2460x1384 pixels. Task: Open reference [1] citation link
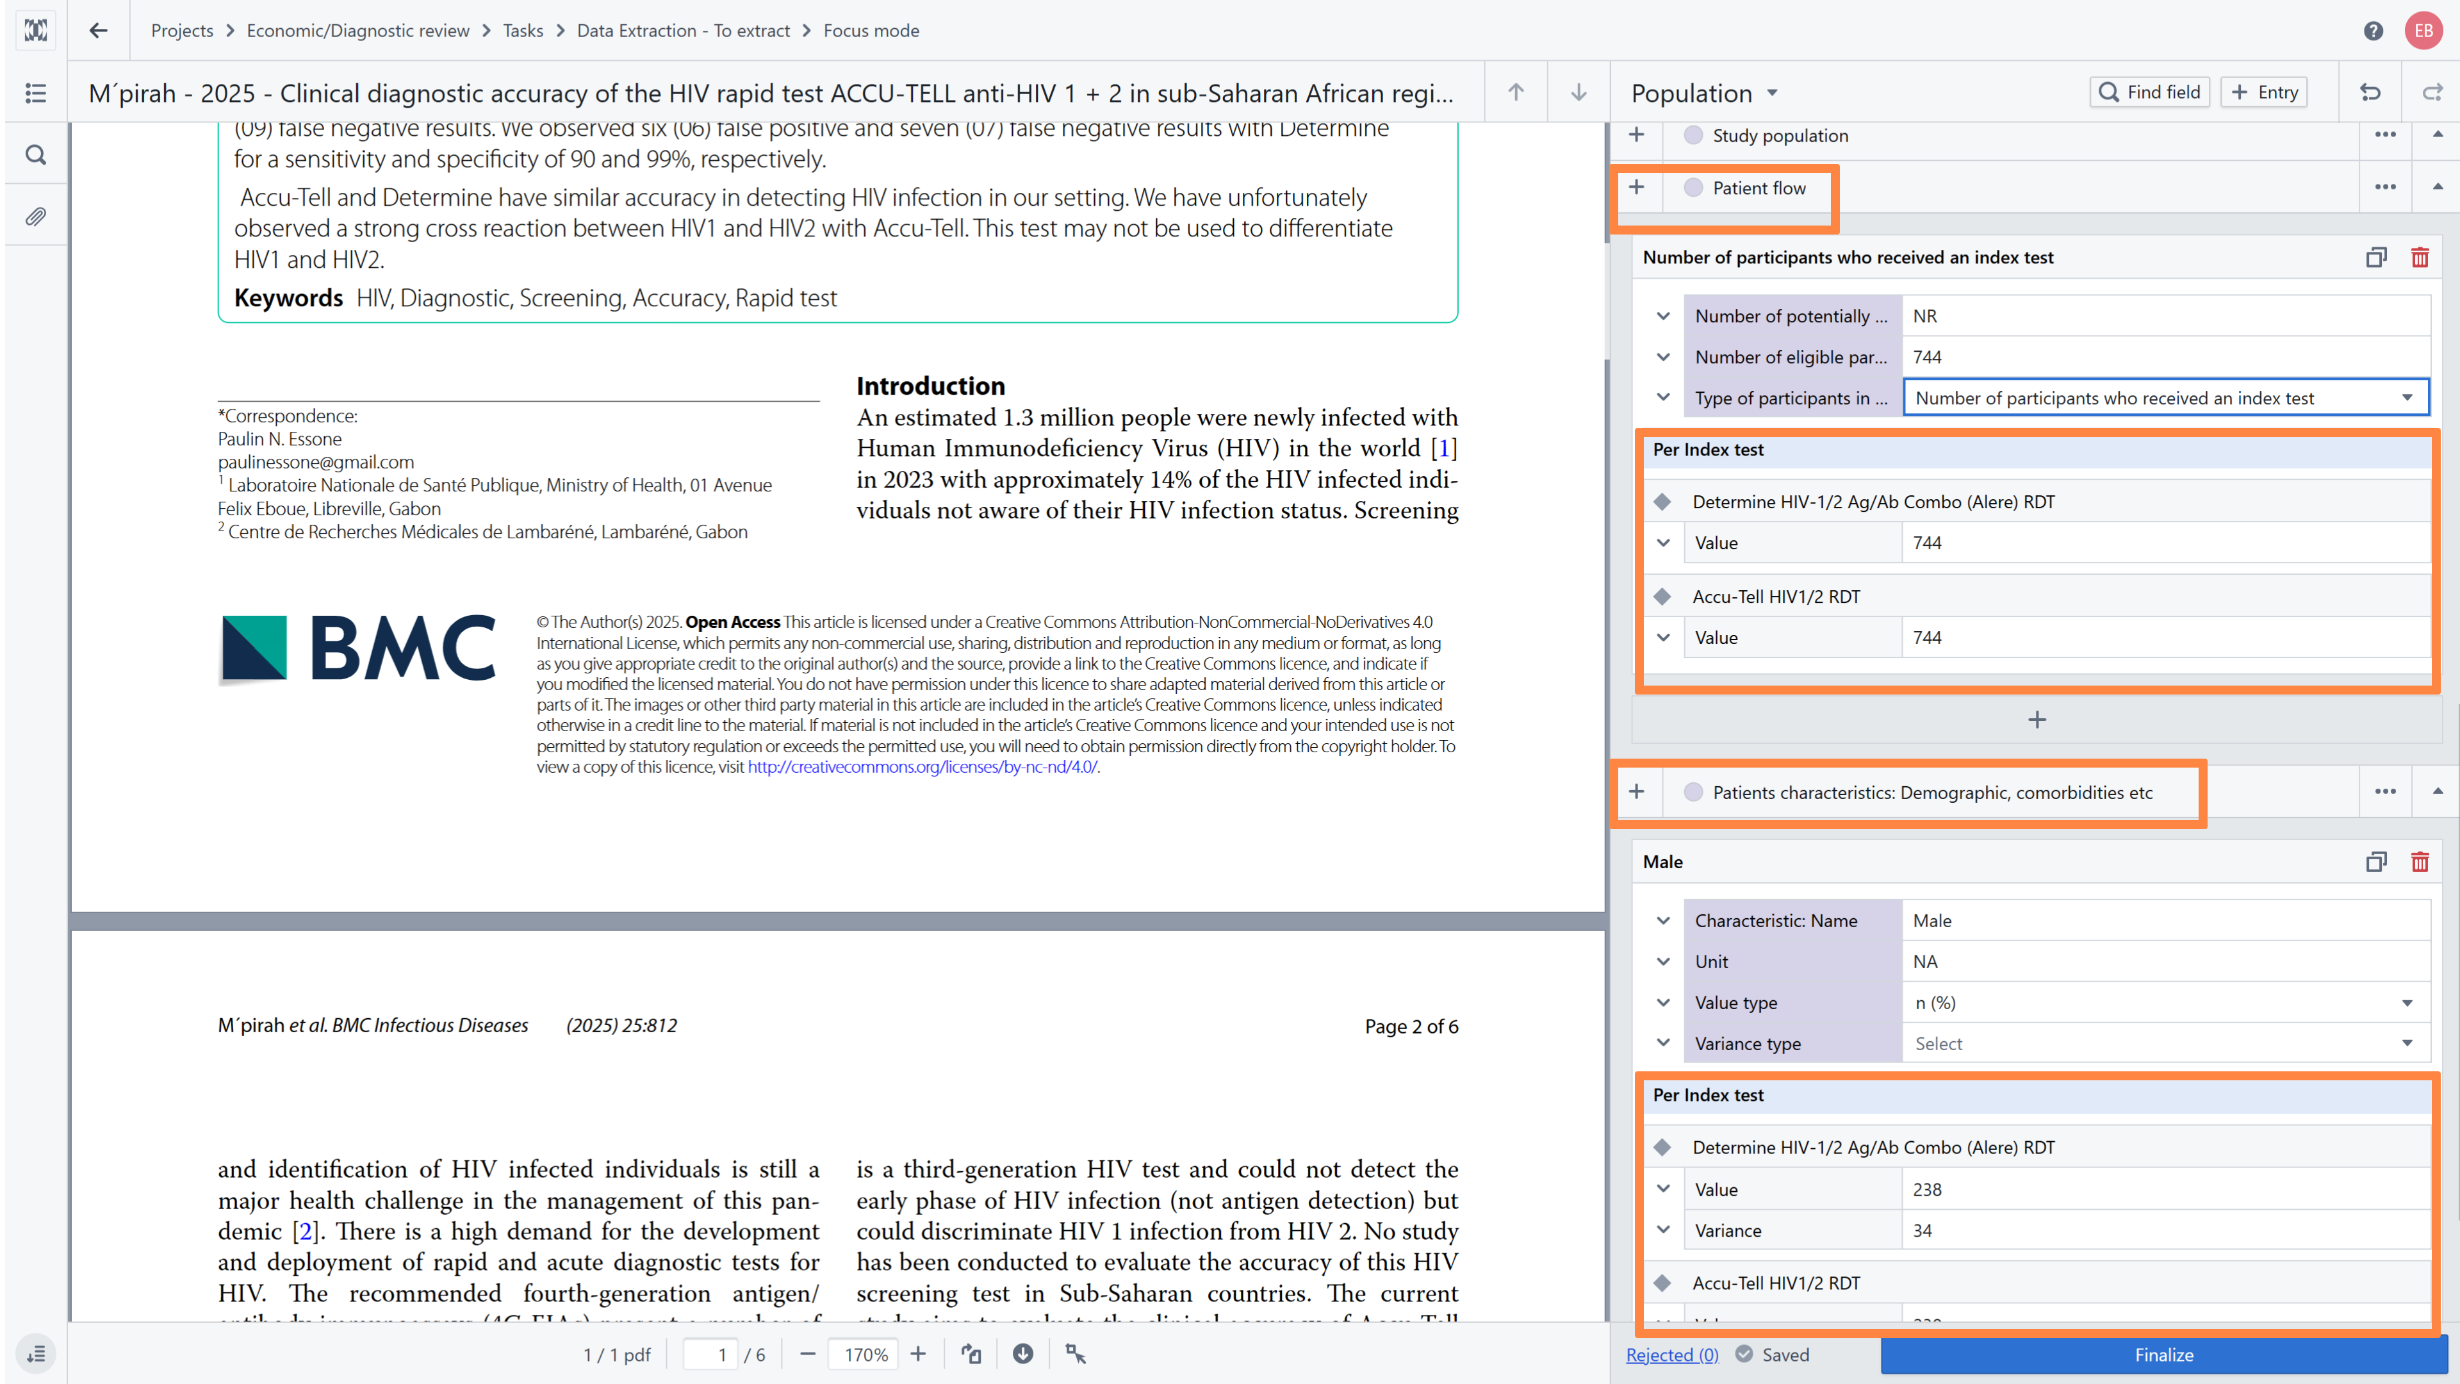(x=1443, y=448)
